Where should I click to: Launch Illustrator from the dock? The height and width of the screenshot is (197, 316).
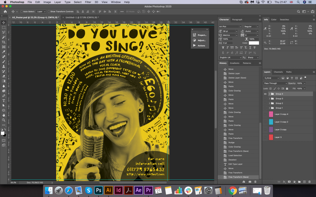[x=108, y=190]
